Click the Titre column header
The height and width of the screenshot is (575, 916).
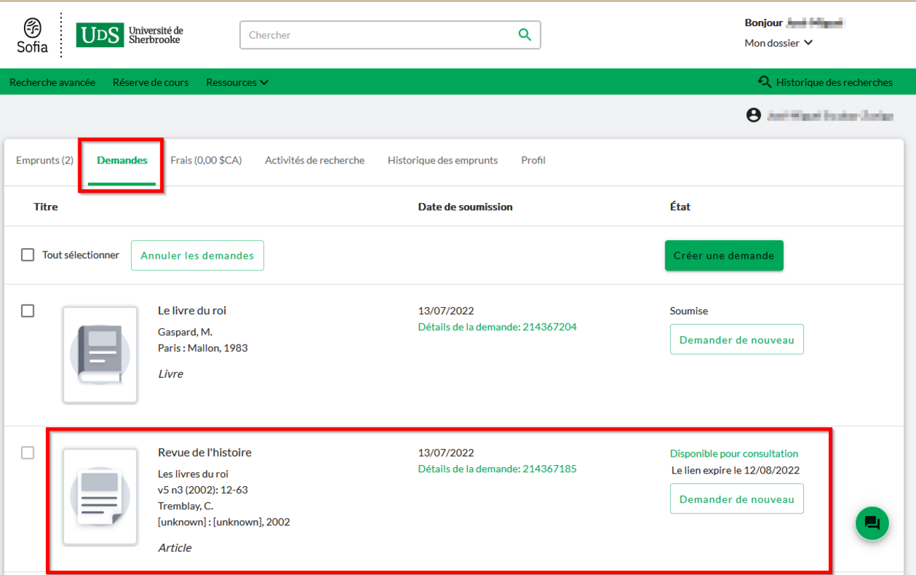(x=46, y=206)
